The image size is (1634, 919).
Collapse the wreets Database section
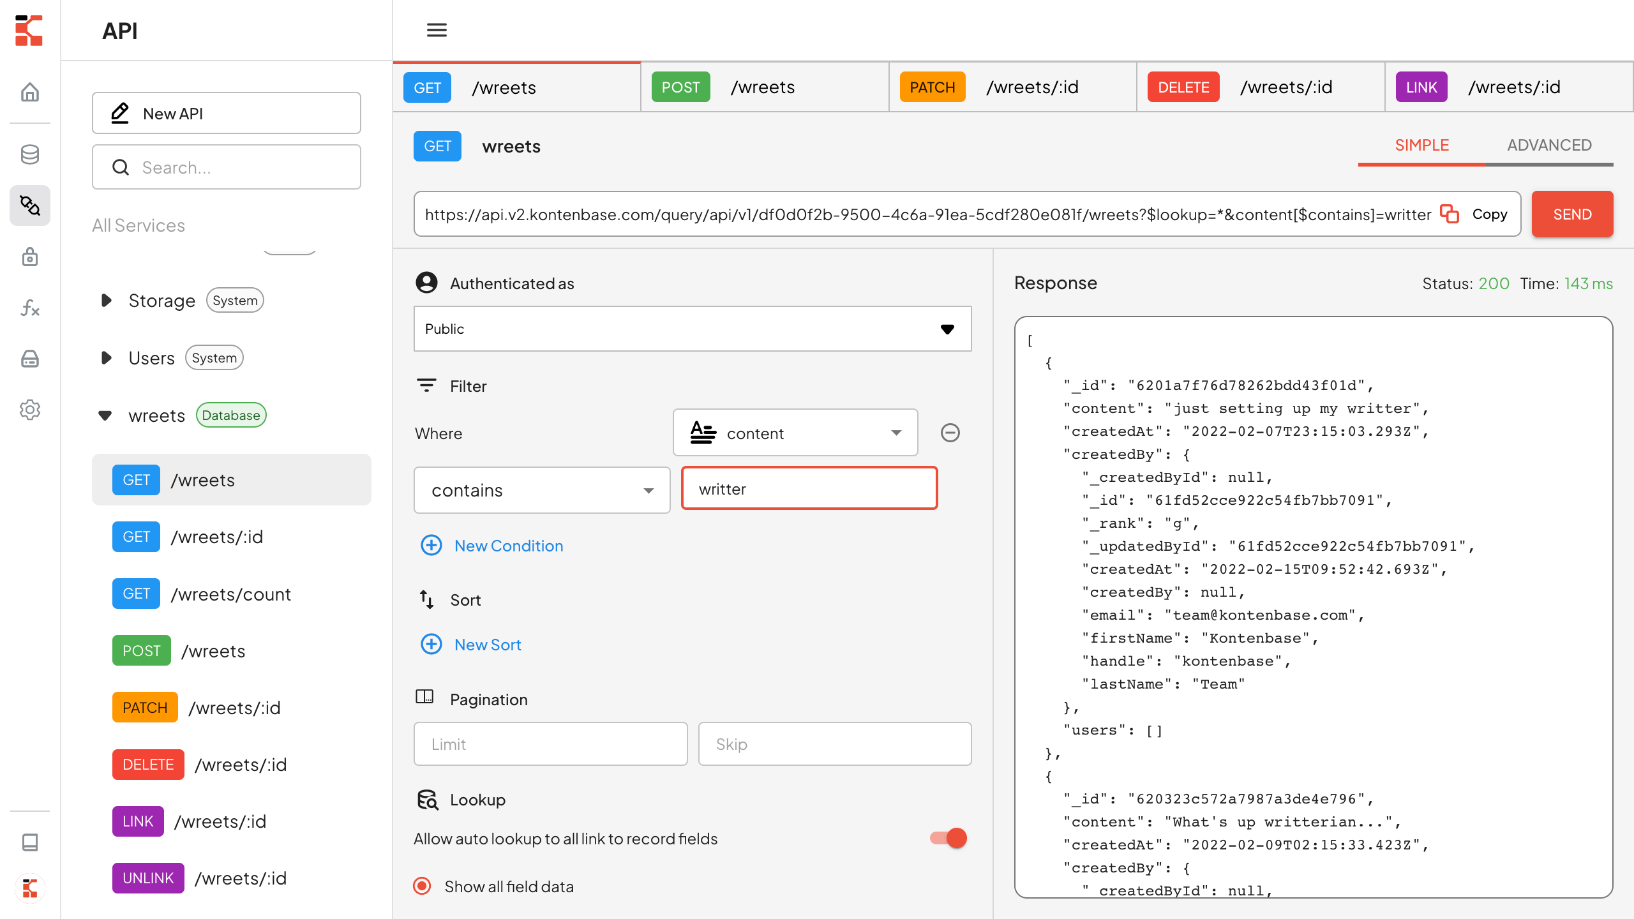106,415
